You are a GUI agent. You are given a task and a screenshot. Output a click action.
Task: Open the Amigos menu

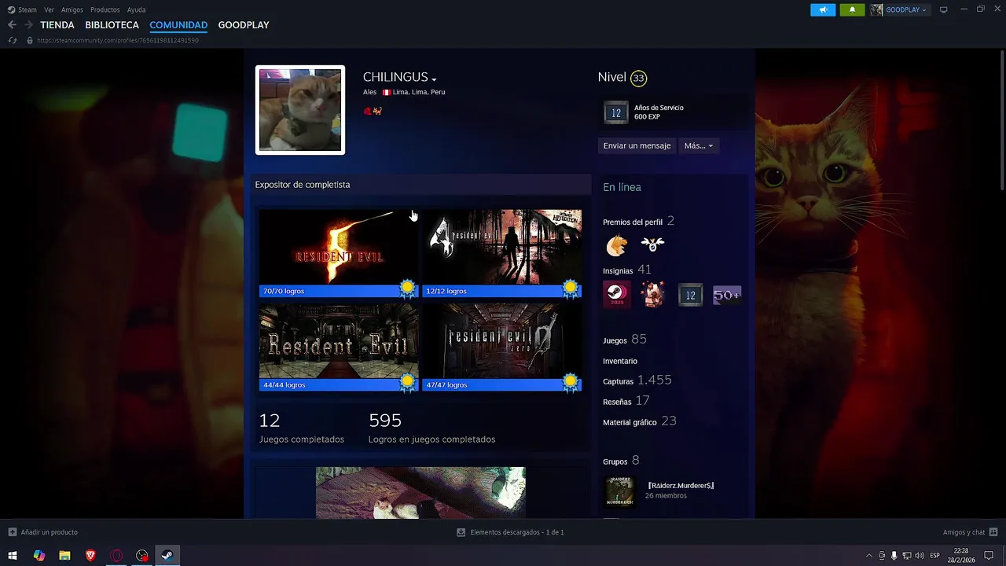(72, 10)
